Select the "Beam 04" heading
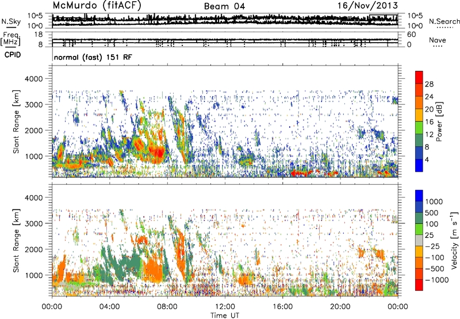Image resolution: width=460 pixels, height=319 pixels. tap(224, 6)
